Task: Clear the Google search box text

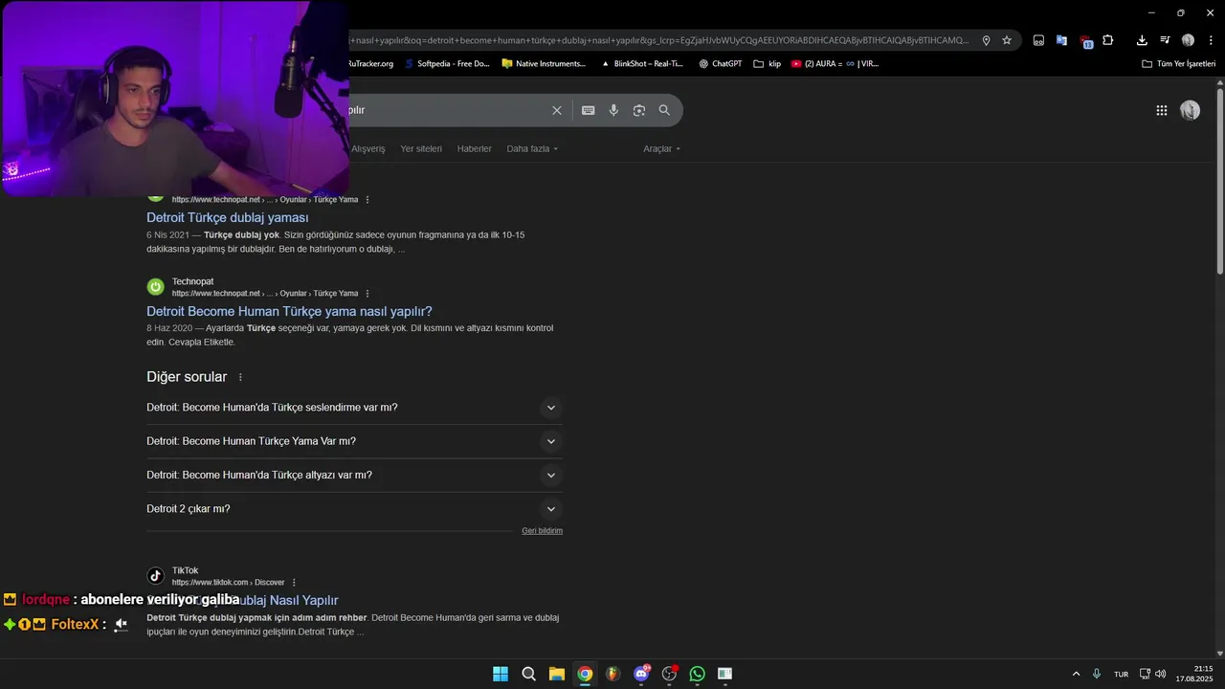Action: point(557,110)
